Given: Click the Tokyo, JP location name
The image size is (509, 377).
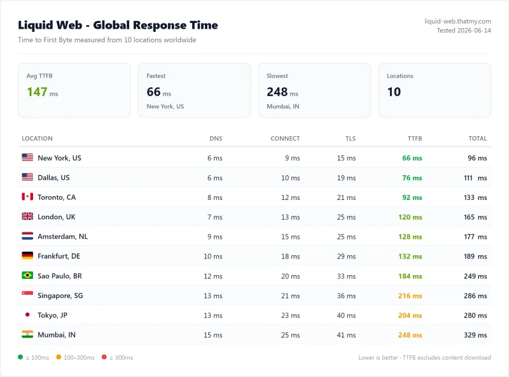Looking at the screenshot, I should click(x=53, y=315).
